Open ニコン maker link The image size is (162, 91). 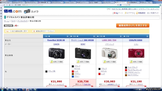tap(136, 44)
